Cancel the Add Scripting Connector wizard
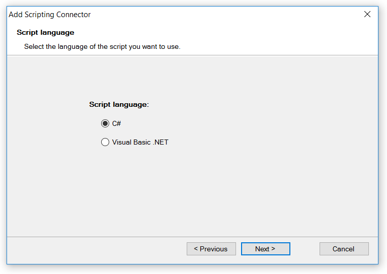This screenshot has height=274, width=387. click(344, 249)
